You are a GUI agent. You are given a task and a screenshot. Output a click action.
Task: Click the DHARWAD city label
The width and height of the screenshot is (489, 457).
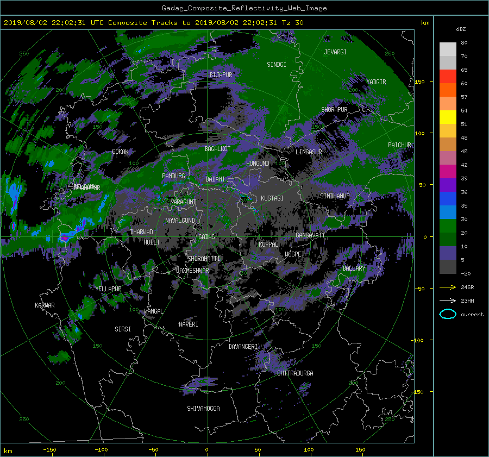point(142,232)
